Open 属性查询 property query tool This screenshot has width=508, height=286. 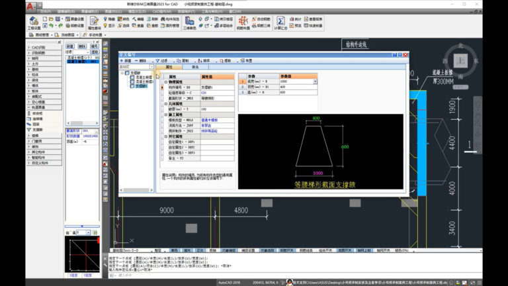[94, 23]
